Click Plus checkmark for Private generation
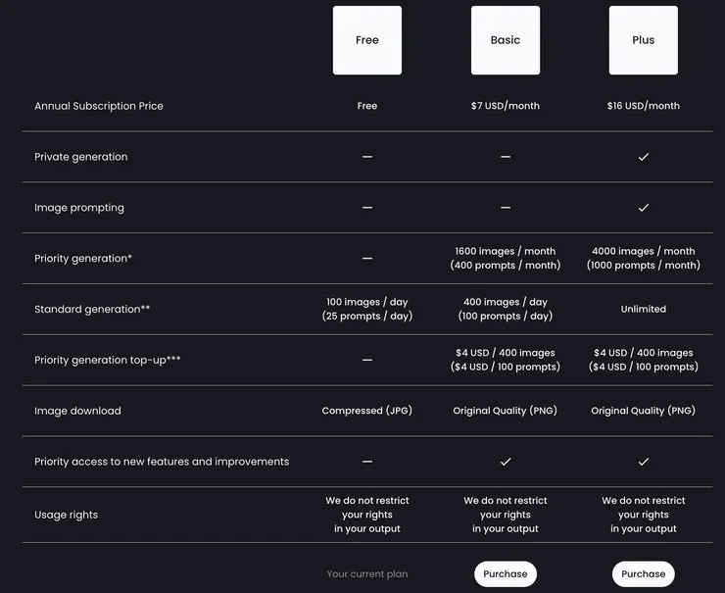725x593 pixels. 643,157
